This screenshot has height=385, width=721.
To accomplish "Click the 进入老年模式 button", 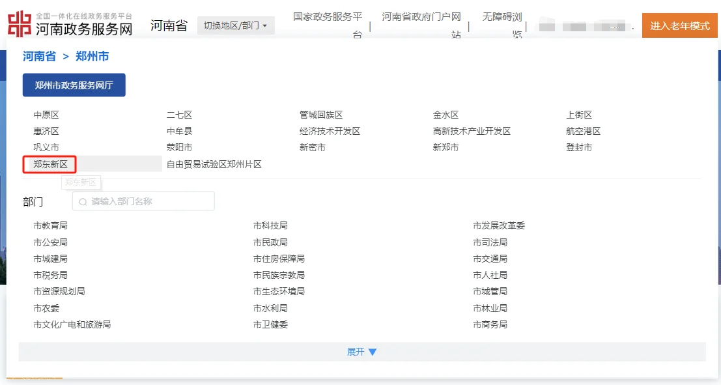I will [679, 26].
